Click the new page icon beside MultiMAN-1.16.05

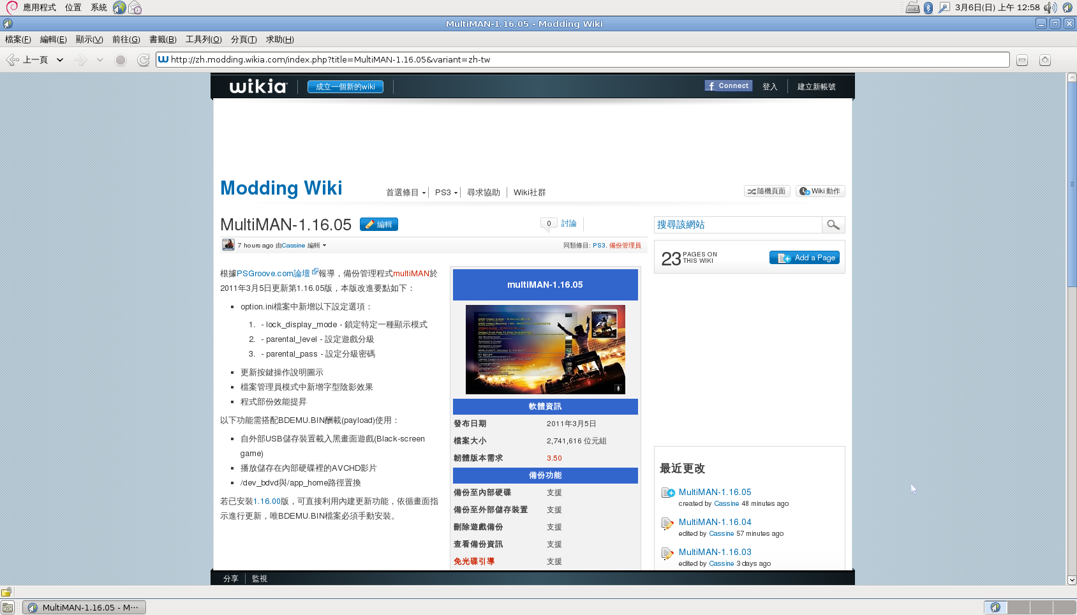click(668, 493)
